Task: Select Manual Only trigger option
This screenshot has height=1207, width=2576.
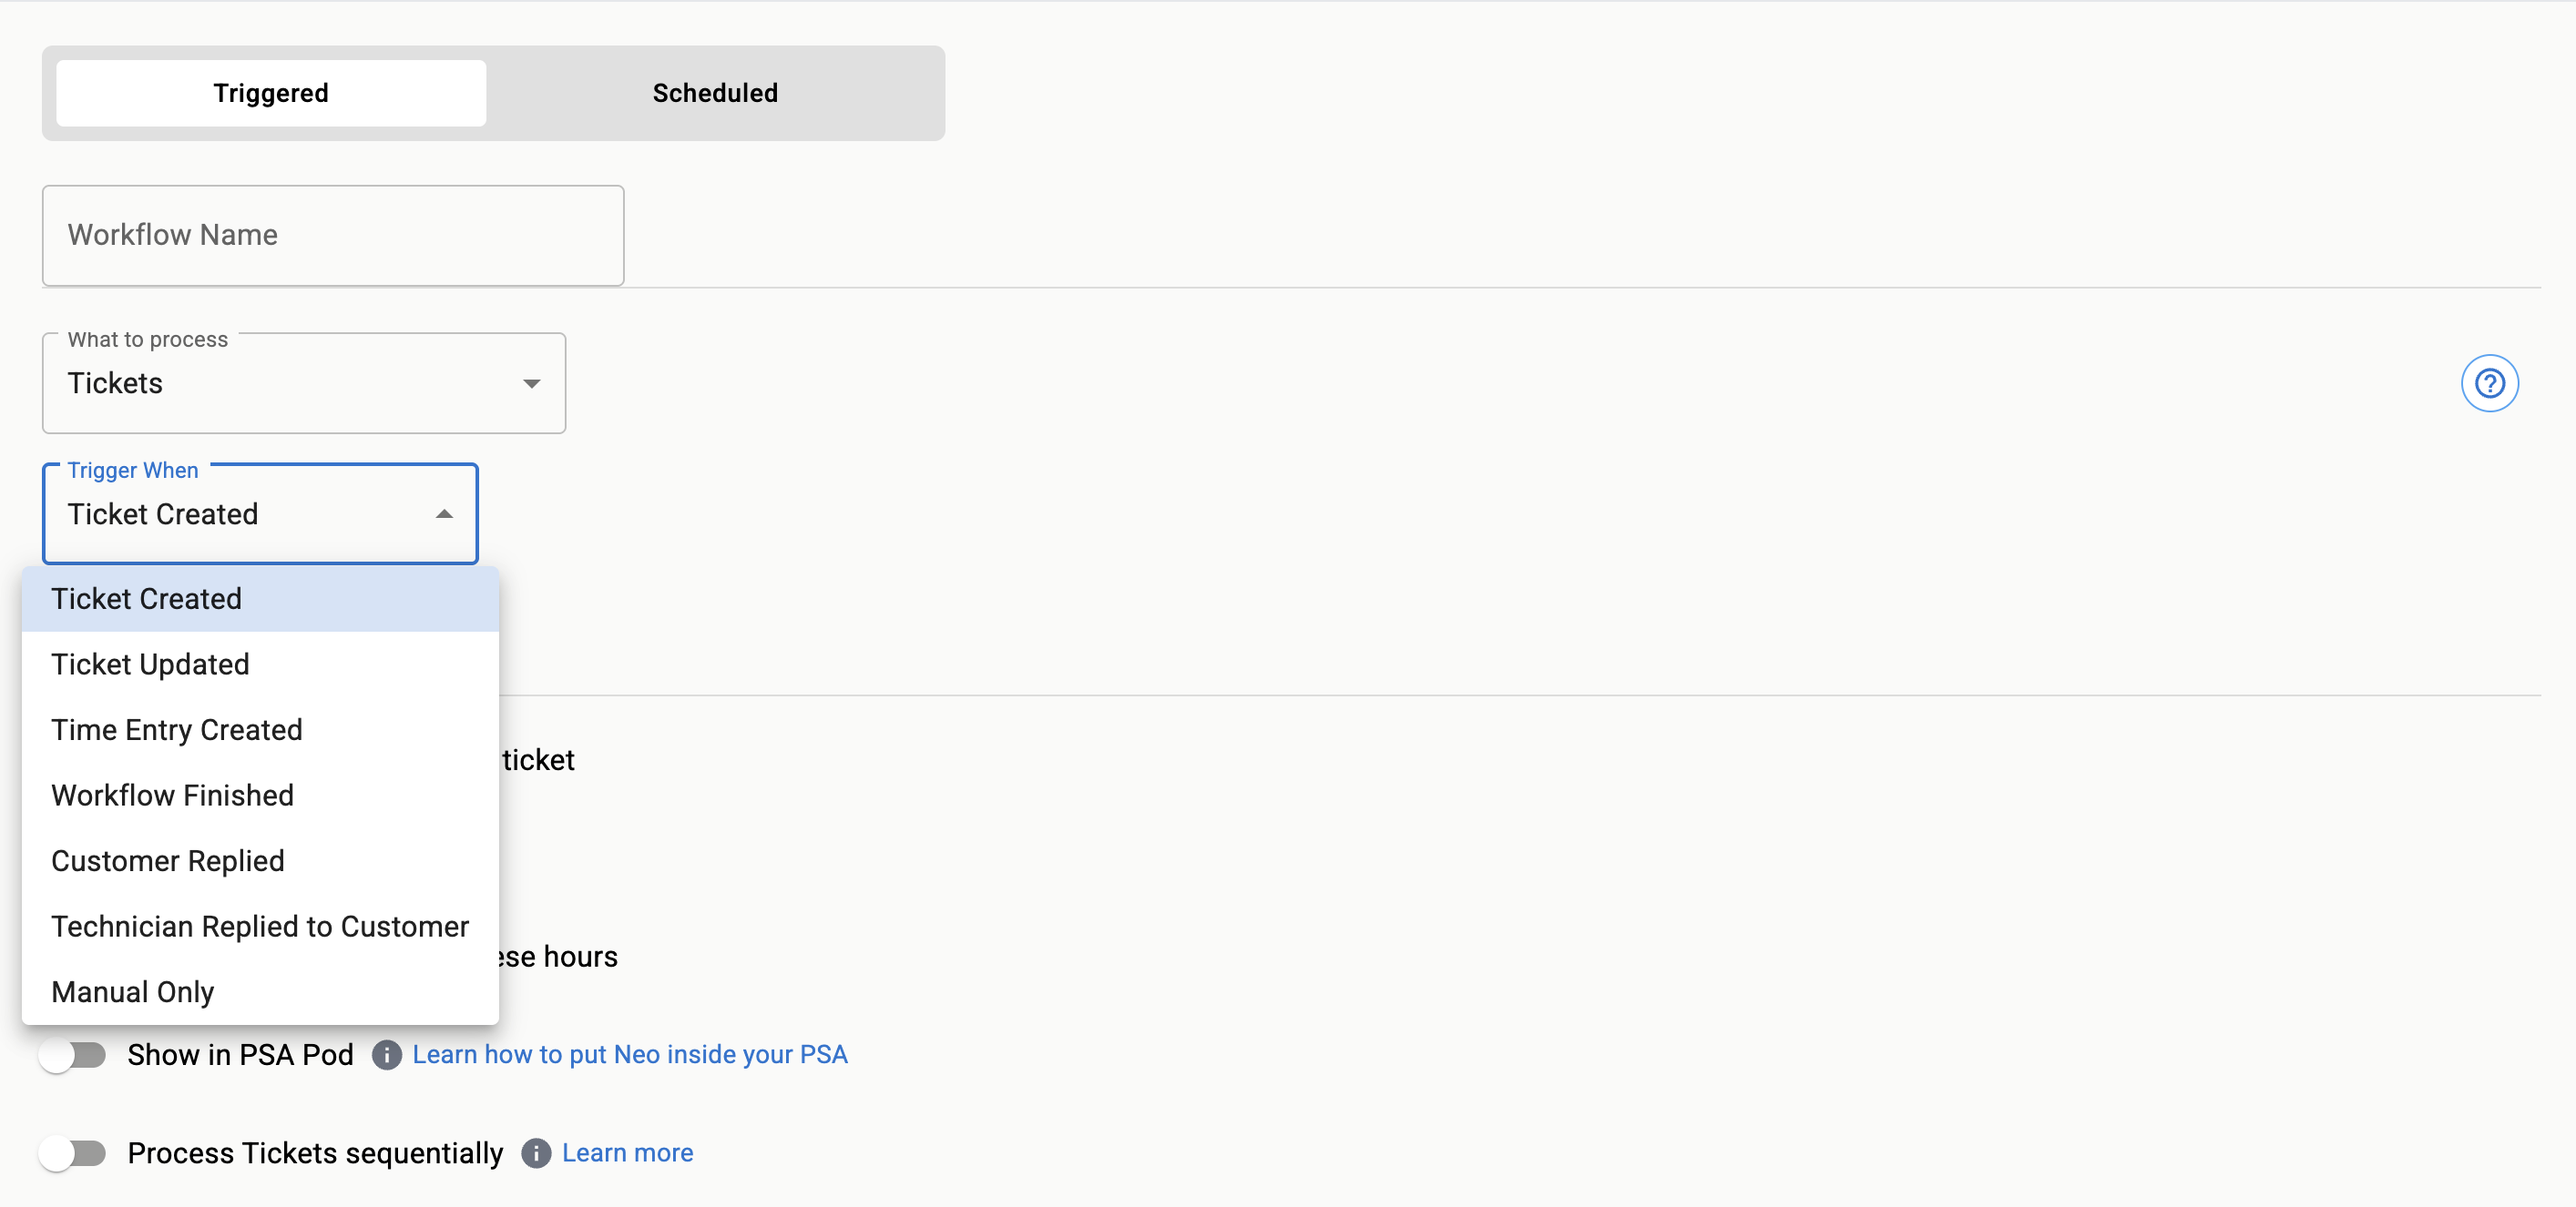Action: click(132, 991)
